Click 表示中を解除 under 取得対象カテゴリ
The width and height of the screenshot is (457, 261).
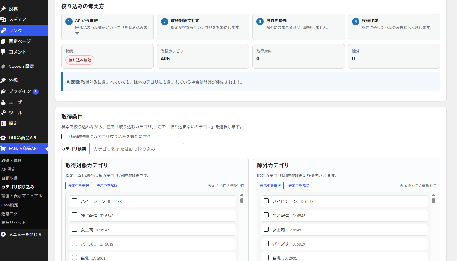pos(107,186)
